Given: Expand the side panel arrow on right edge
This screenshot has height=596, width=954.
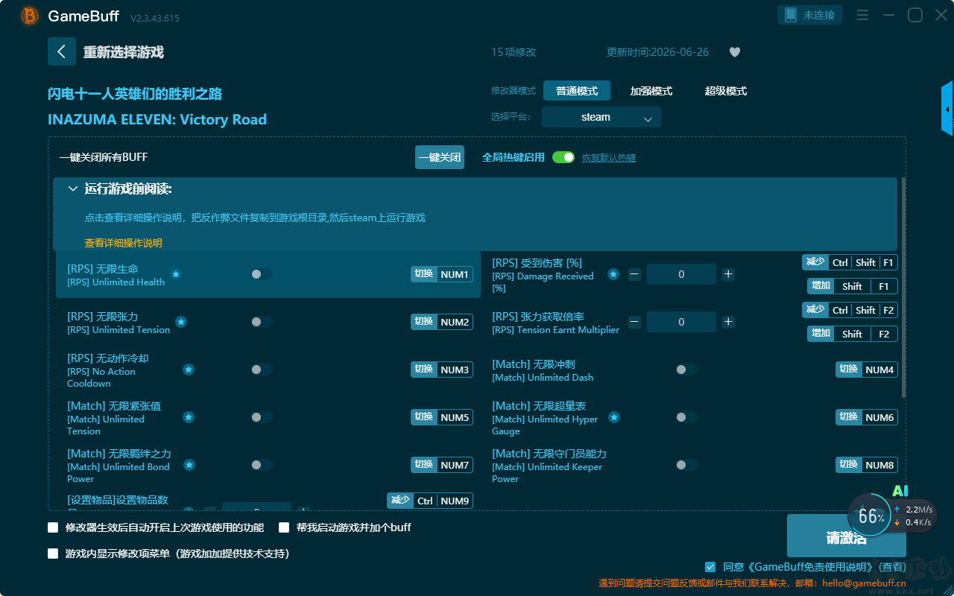Looking at the screenshot, I should pyautogui.click(x=947, y=109).
